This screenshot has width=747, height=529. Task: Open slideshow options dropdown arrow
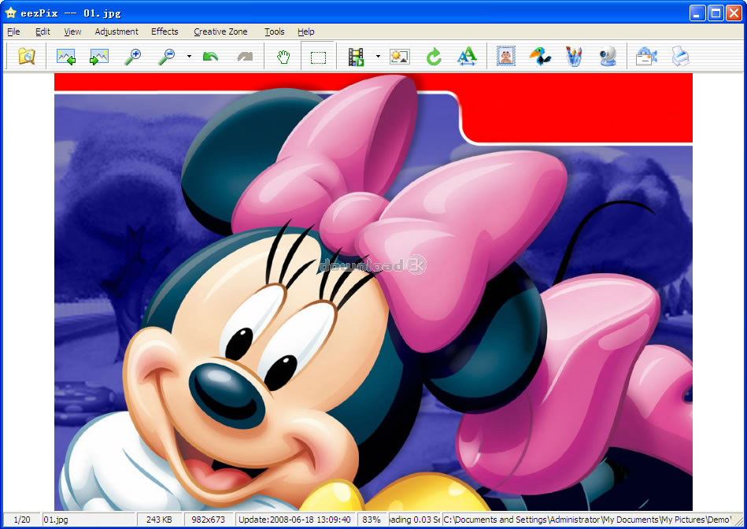[379, 57]
